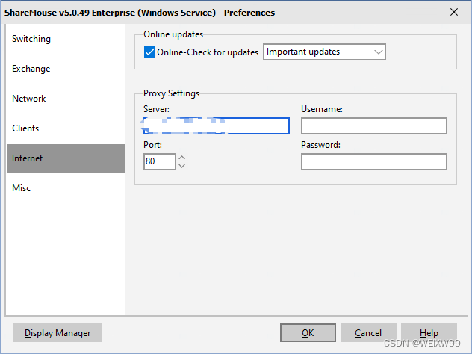Click the proxy Password field
The image size is (472, 354).
click(x=374, y=162)
